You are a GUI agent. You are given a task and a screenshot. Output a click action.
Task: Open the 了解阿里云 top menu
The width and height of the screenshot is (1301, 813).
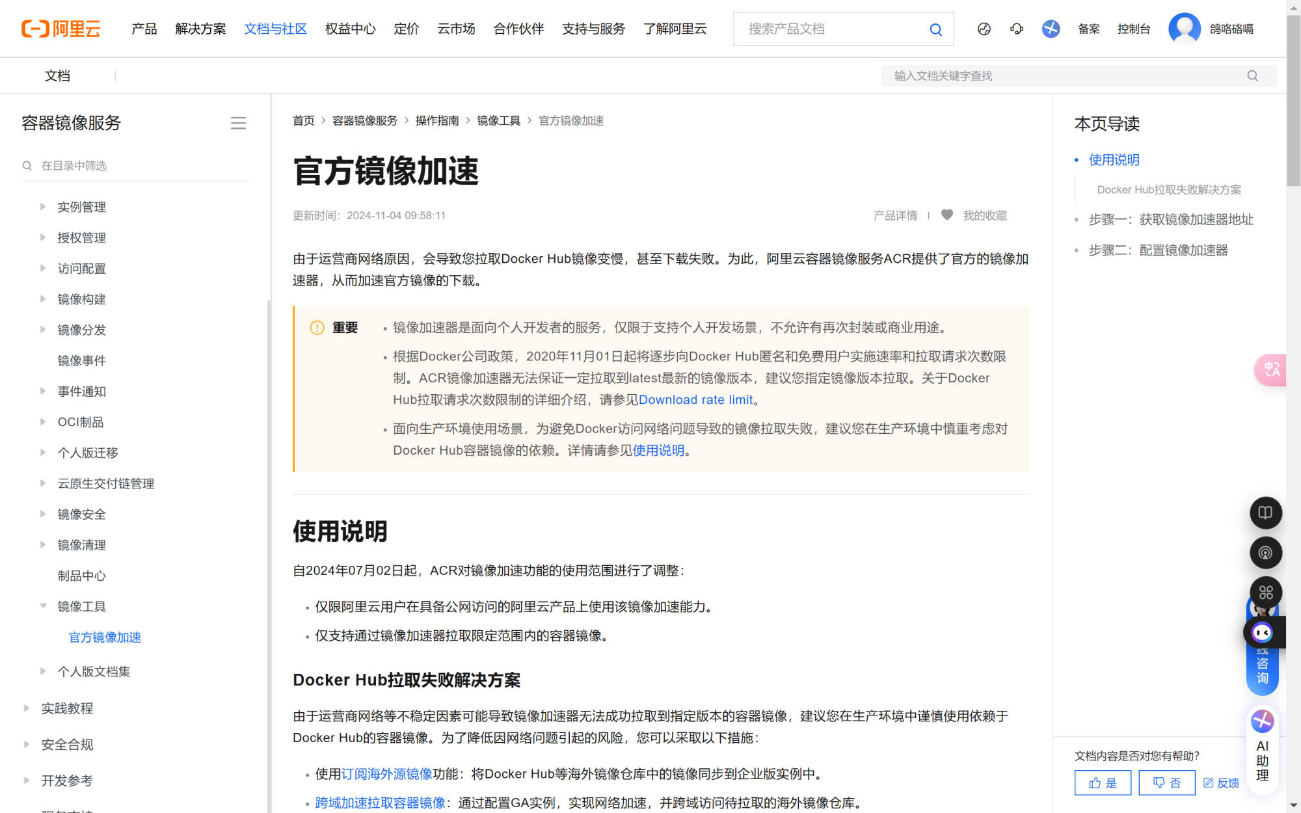[675, 29]
